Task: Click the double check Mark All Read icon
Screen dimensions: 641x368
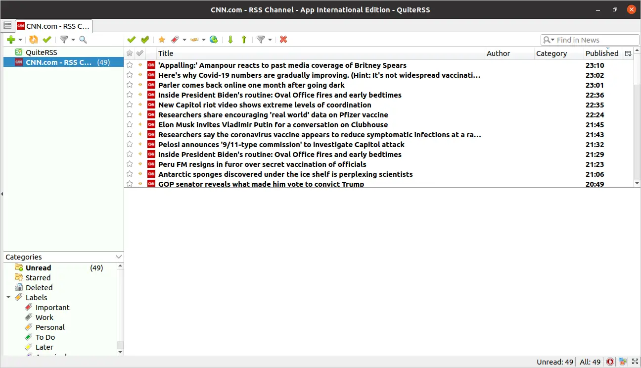Action: (x=145, y=40)
